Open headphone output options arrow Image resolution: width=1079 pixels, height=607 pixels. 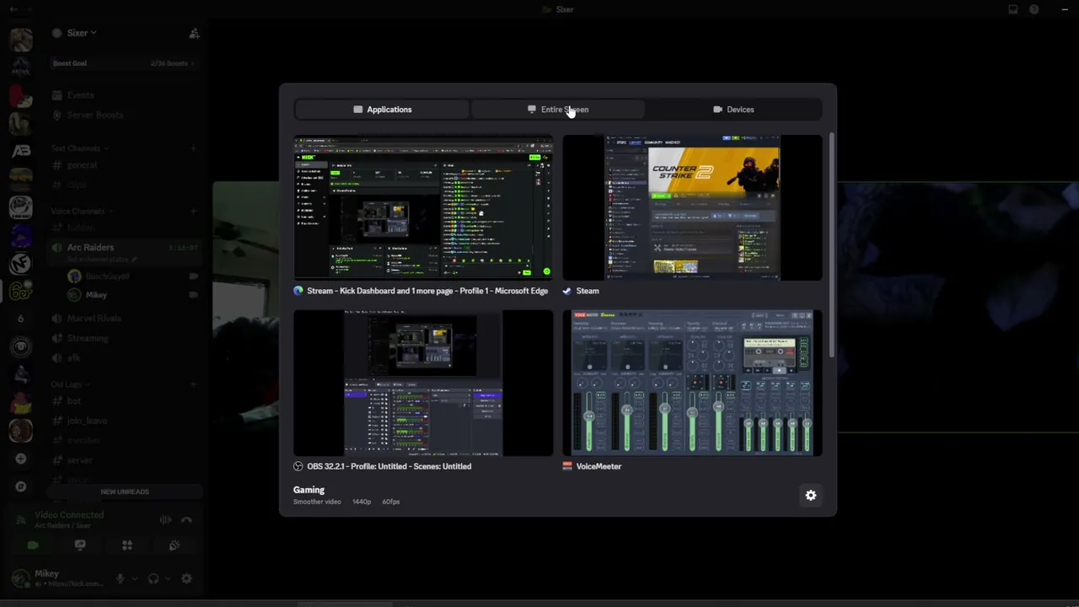pyautogui.click(x=167, y=578)
